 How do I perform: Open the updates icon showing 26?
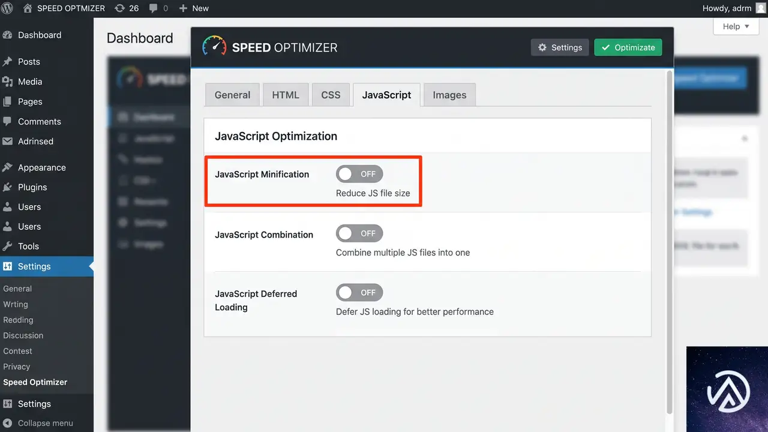(x=126, y=8)
